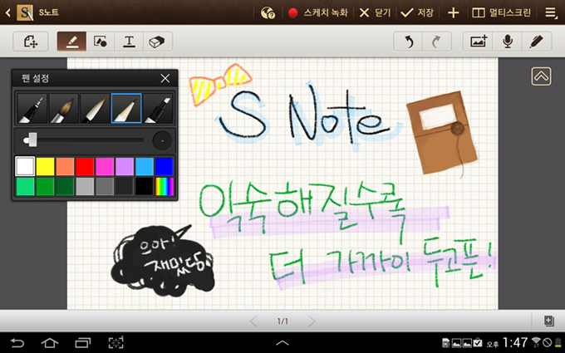Open 멀티스크린 multiscreen mode

coord(501,13)
